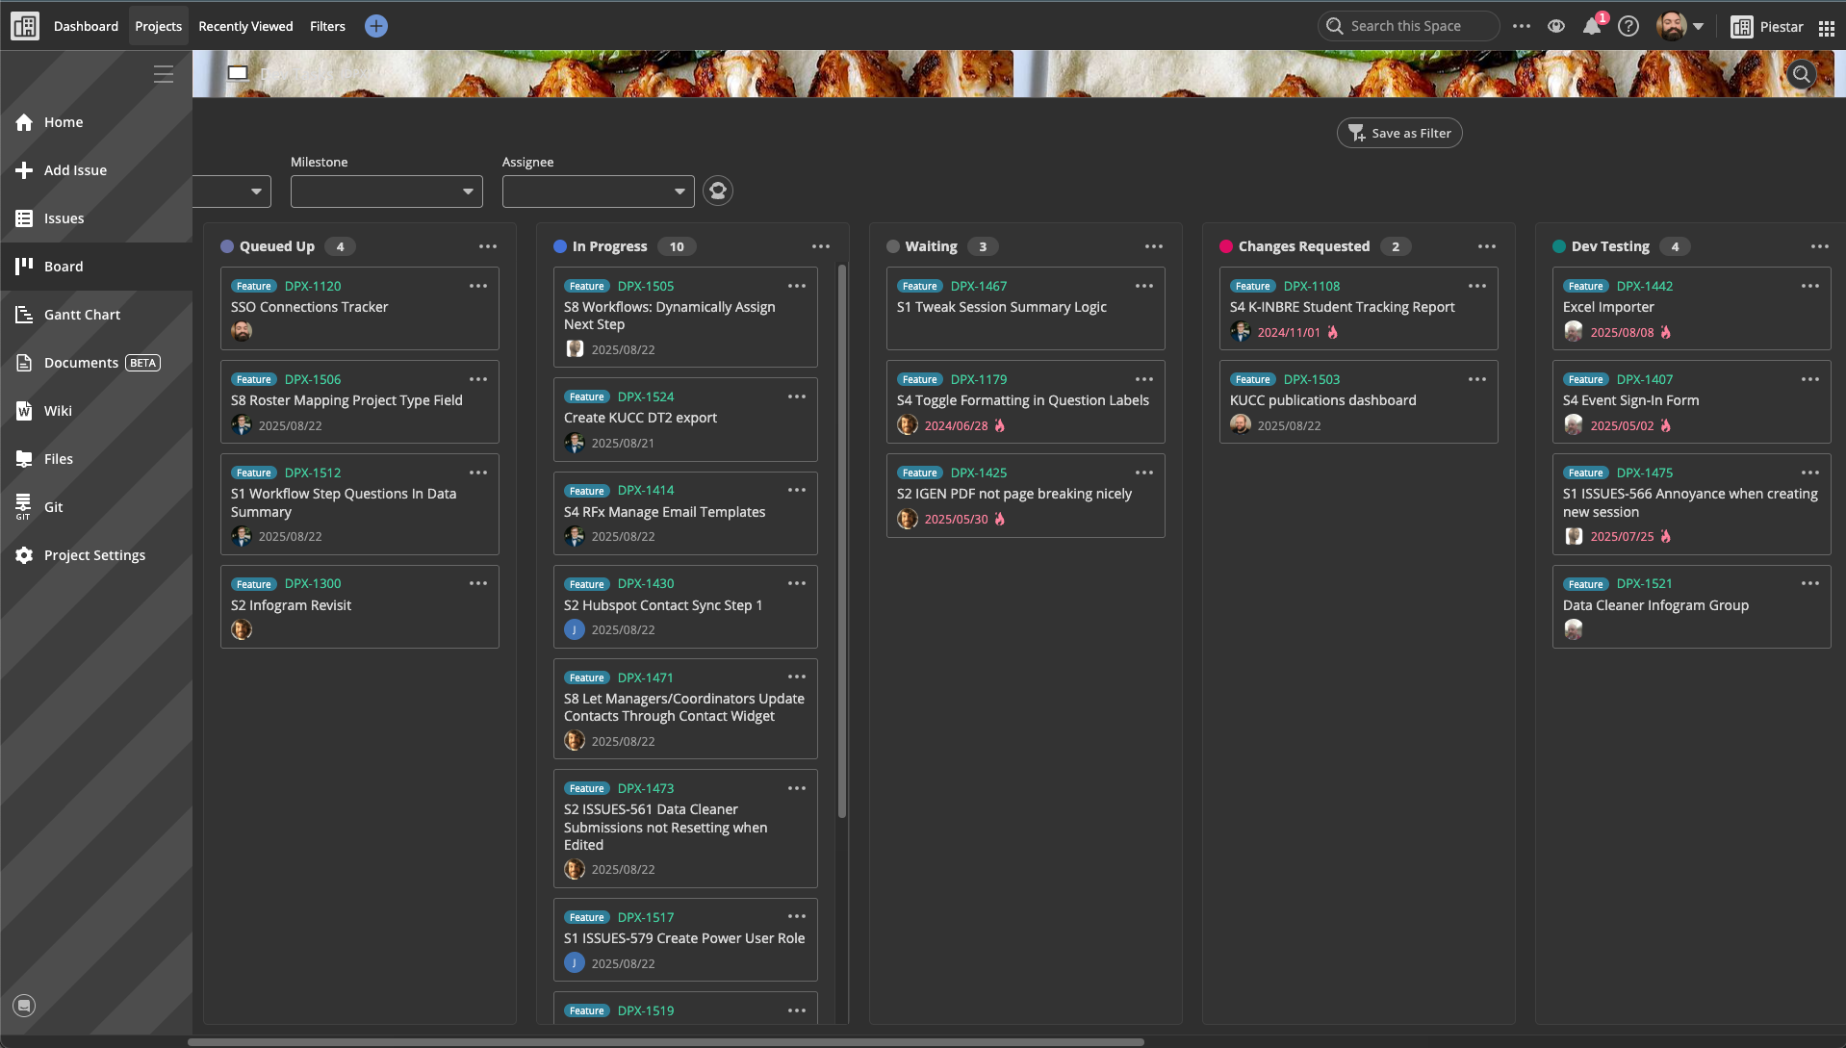Open the Gantt Chart sidebar item
The width and height of the screenshot is (1846, 1048).
click(82, 315)
